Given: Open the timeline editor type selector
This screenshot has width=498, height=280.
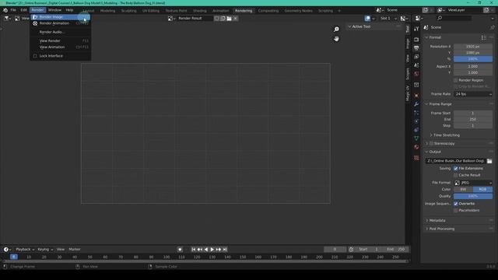Looking at the screenshot, I should 7,250.
